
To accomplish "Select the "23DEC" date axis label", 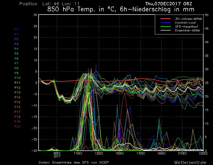I will 203,153.
